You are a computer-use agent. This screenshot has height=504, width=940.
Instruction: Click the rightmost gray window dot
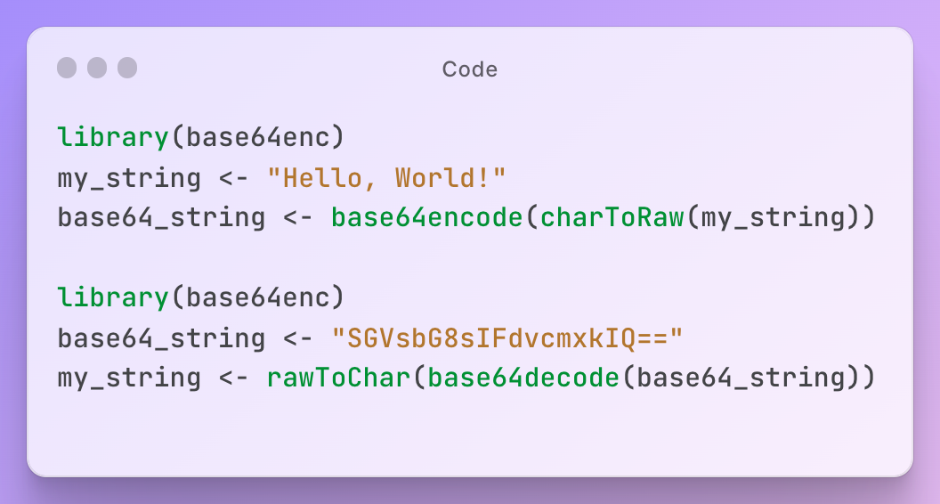pyautogui.click(x=127, y=68)
